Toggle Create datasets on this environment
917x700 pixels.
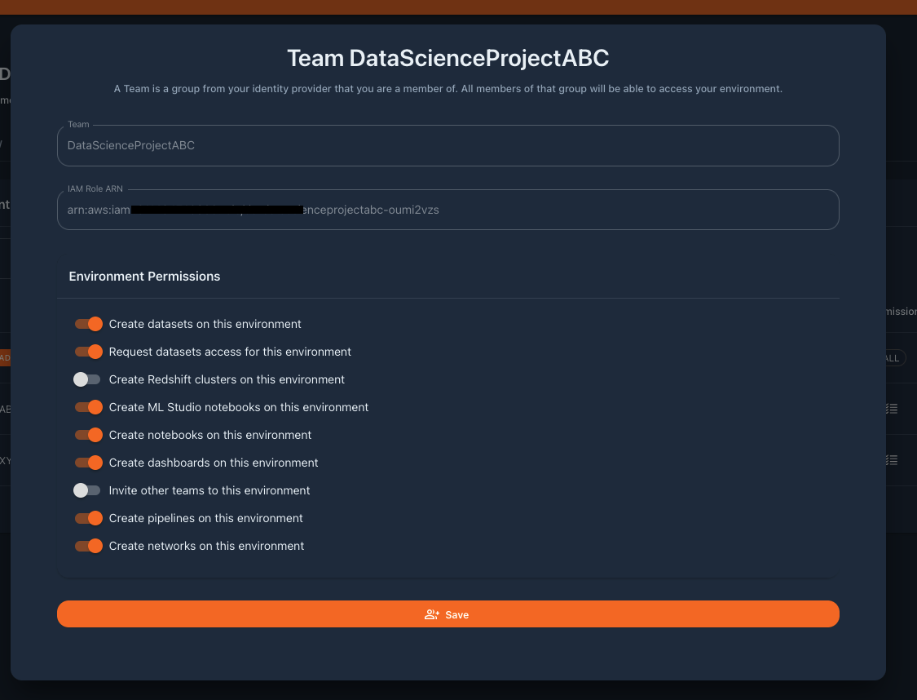[x=88, y=324]
